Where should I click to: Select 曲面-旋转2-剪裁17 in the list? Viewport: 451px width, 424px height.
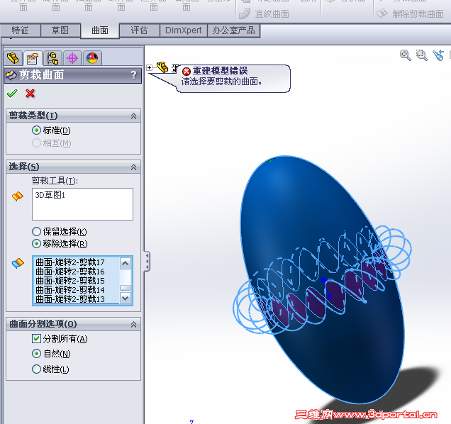coord(70,262)
